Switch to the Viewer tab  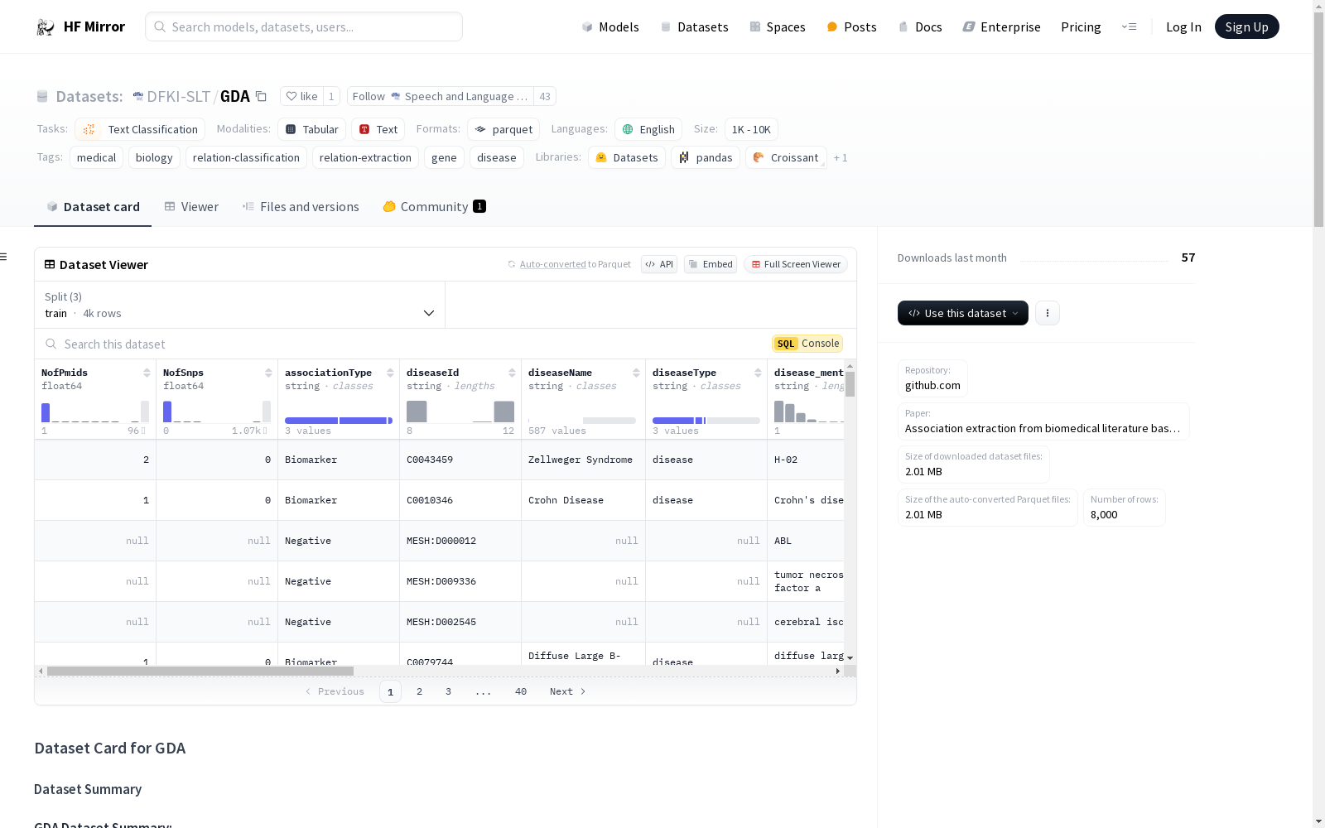point(191,207)
